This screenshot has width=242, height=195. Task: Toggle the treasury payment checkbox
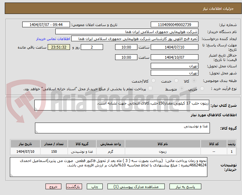[150, 89]
